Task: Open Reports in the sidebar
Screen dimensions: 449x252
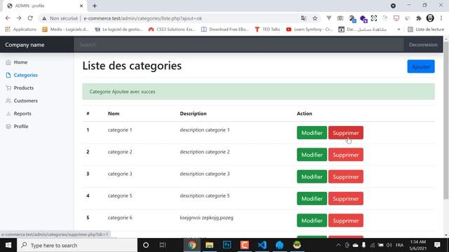Action: (22, 113)
